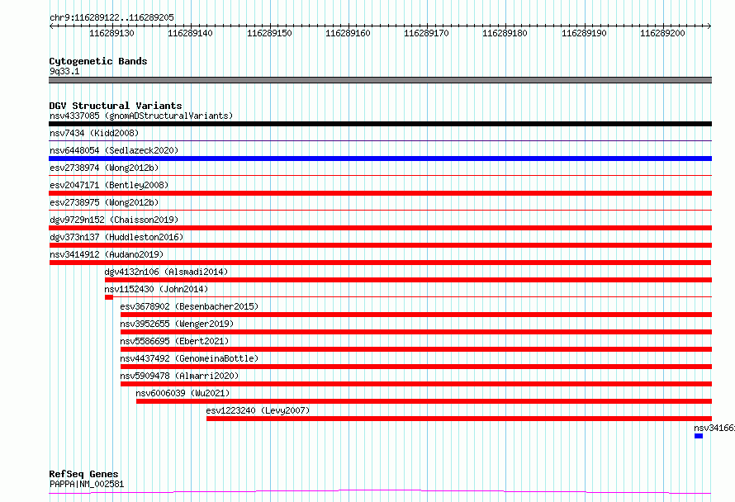735x502 pixels.
Task: Click ruler position 116289200
Action: tap(663, 33)
